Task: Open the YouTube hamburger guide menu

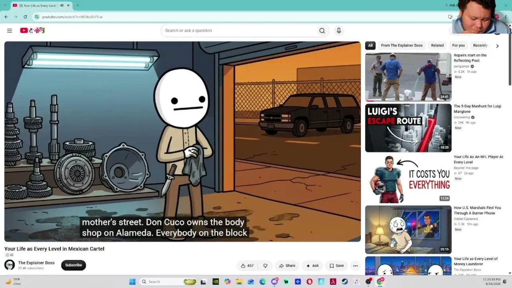Action: [10, 30]
